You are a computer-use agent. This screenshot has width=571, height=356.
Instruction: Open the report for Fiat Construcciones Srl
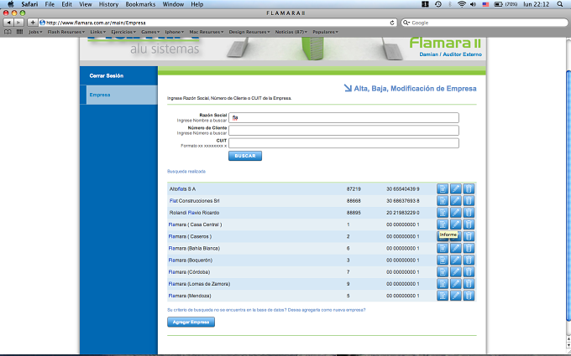point(442,200)
